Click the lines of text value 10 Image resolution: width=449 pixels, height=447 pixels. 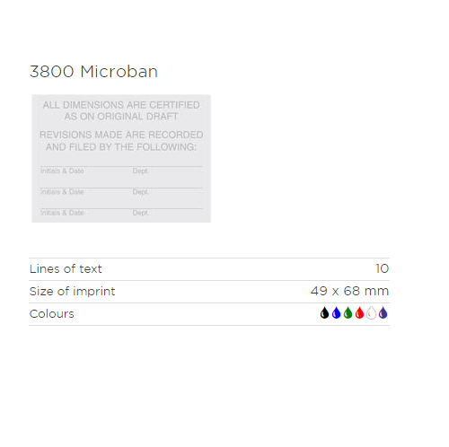click(x=383, y=268)
